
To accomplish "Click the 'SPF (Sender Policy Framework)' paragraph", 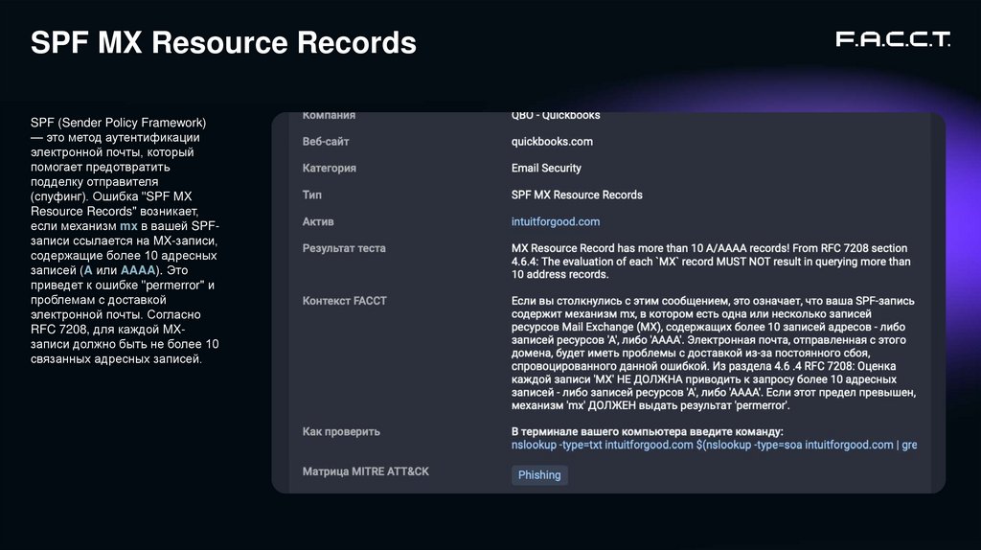I will (125, 241).
